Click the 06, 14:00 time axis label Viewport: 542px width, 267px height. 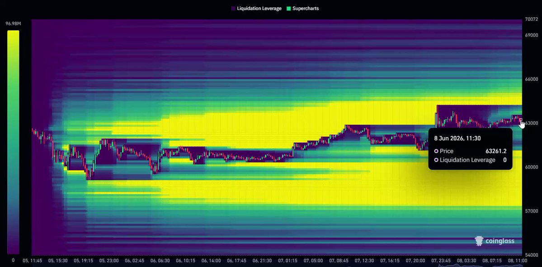click(x=211, y=260)
